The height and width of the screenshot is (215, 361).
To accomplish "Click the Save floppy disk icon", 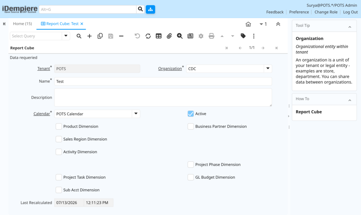I will click(x=110, y=36).
